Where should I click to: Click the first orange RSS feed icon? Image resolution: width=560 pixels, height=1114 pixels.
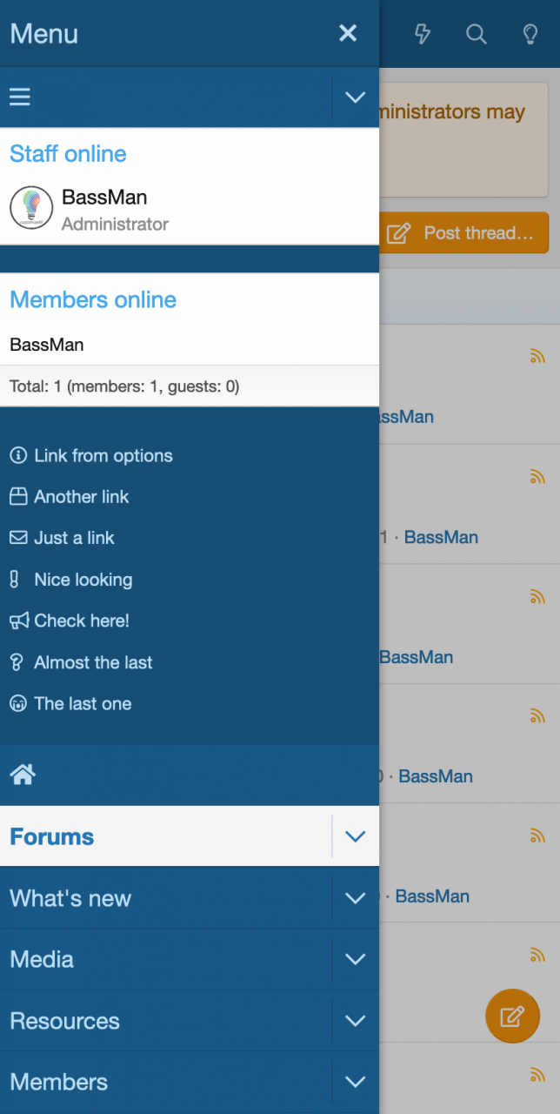coord(537,355)
